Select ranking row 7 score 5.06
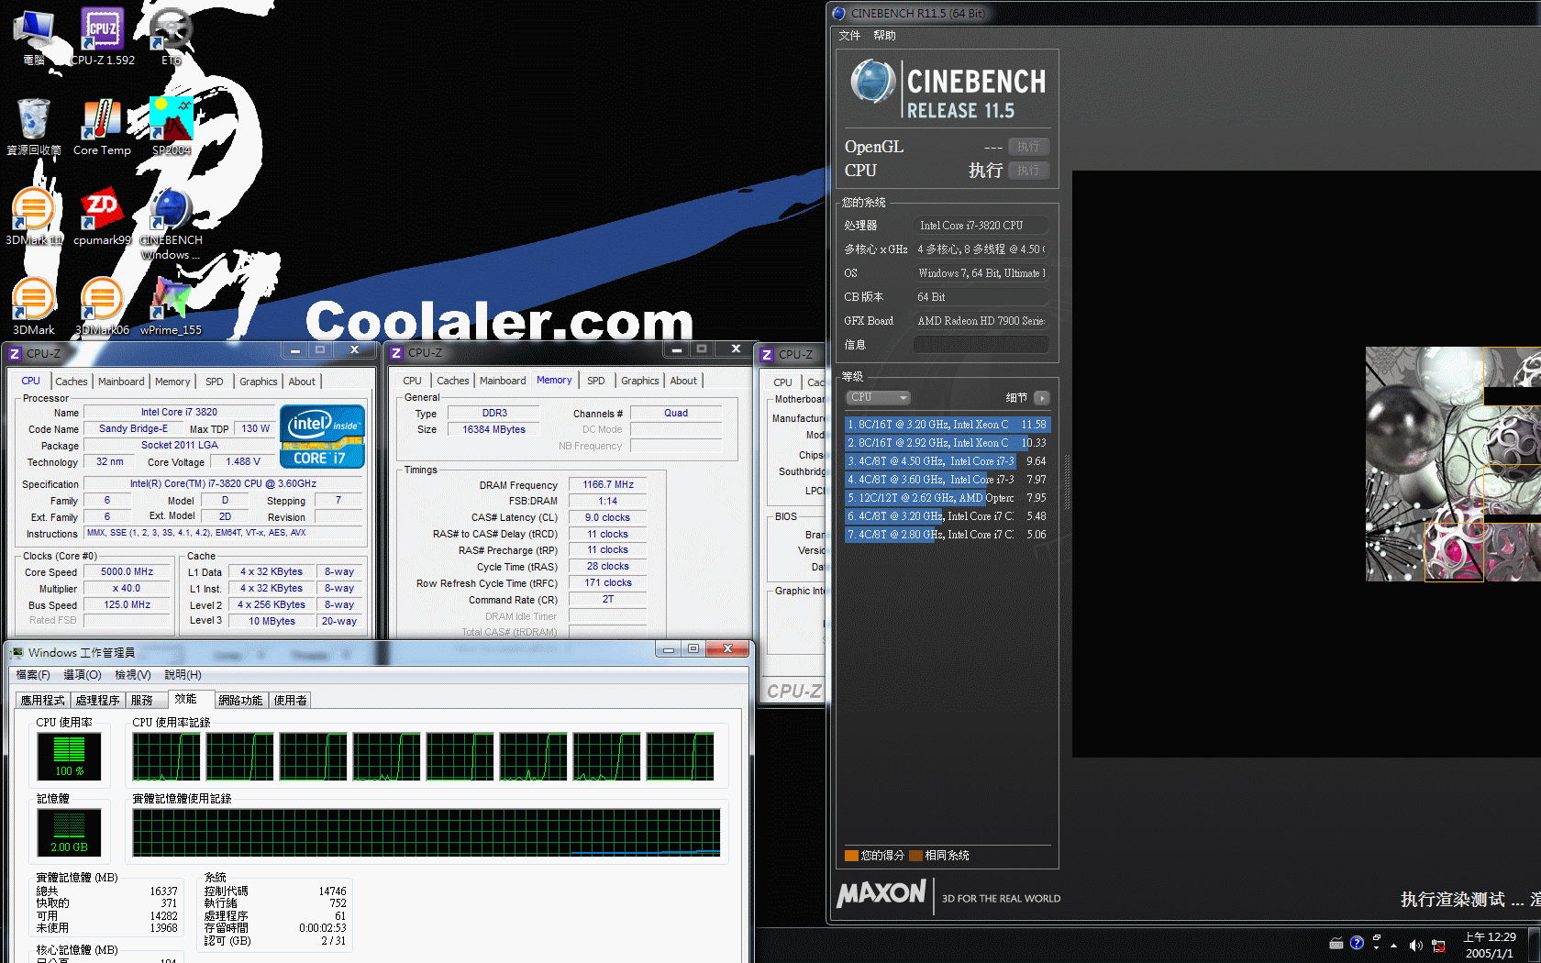The width and height of the screenshot is (1541, 963). coord(947,534)
